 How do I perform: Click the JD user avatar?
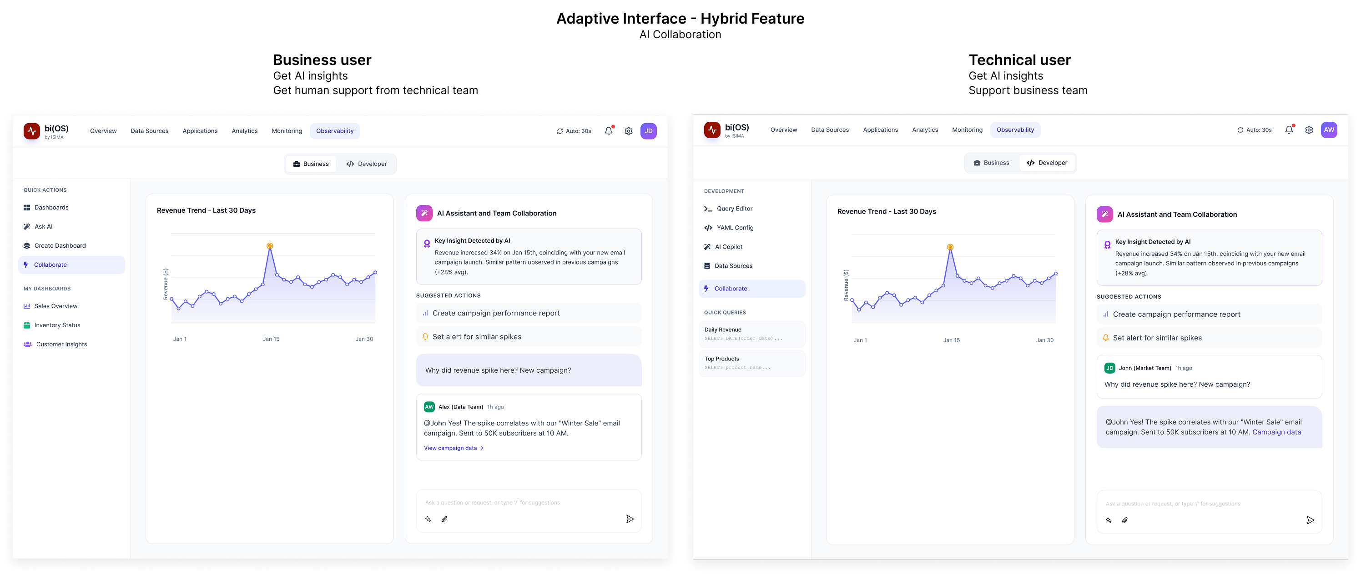pyautogui.click(x=648, y=131)
